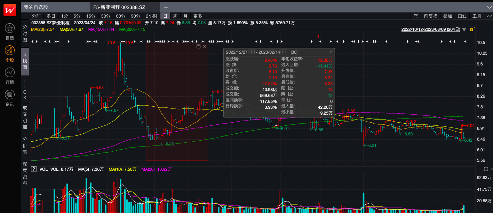
Task: Click the 2022/10/12-2023/08/09 date range link
Action: pos(431,30)
